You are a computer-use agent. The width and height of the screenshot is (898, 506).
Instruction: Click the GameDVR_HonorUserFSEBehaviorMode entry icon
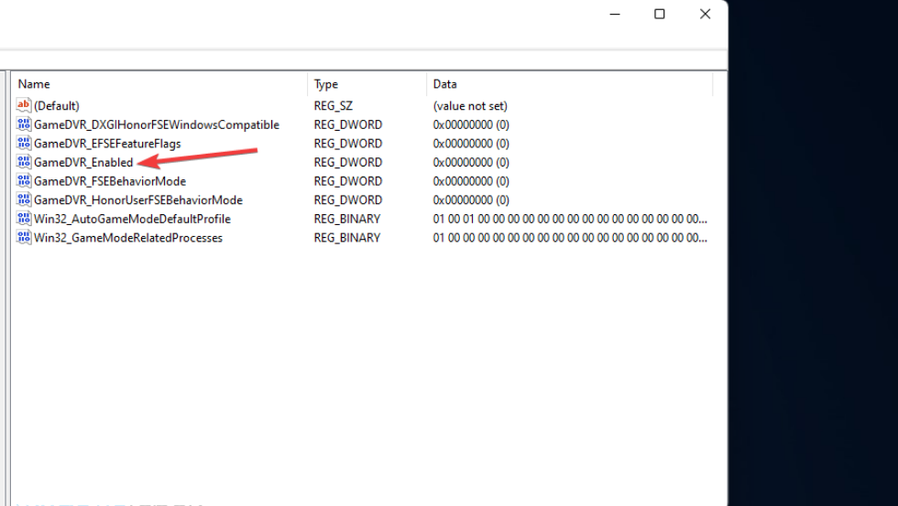(x=24, y=199)
